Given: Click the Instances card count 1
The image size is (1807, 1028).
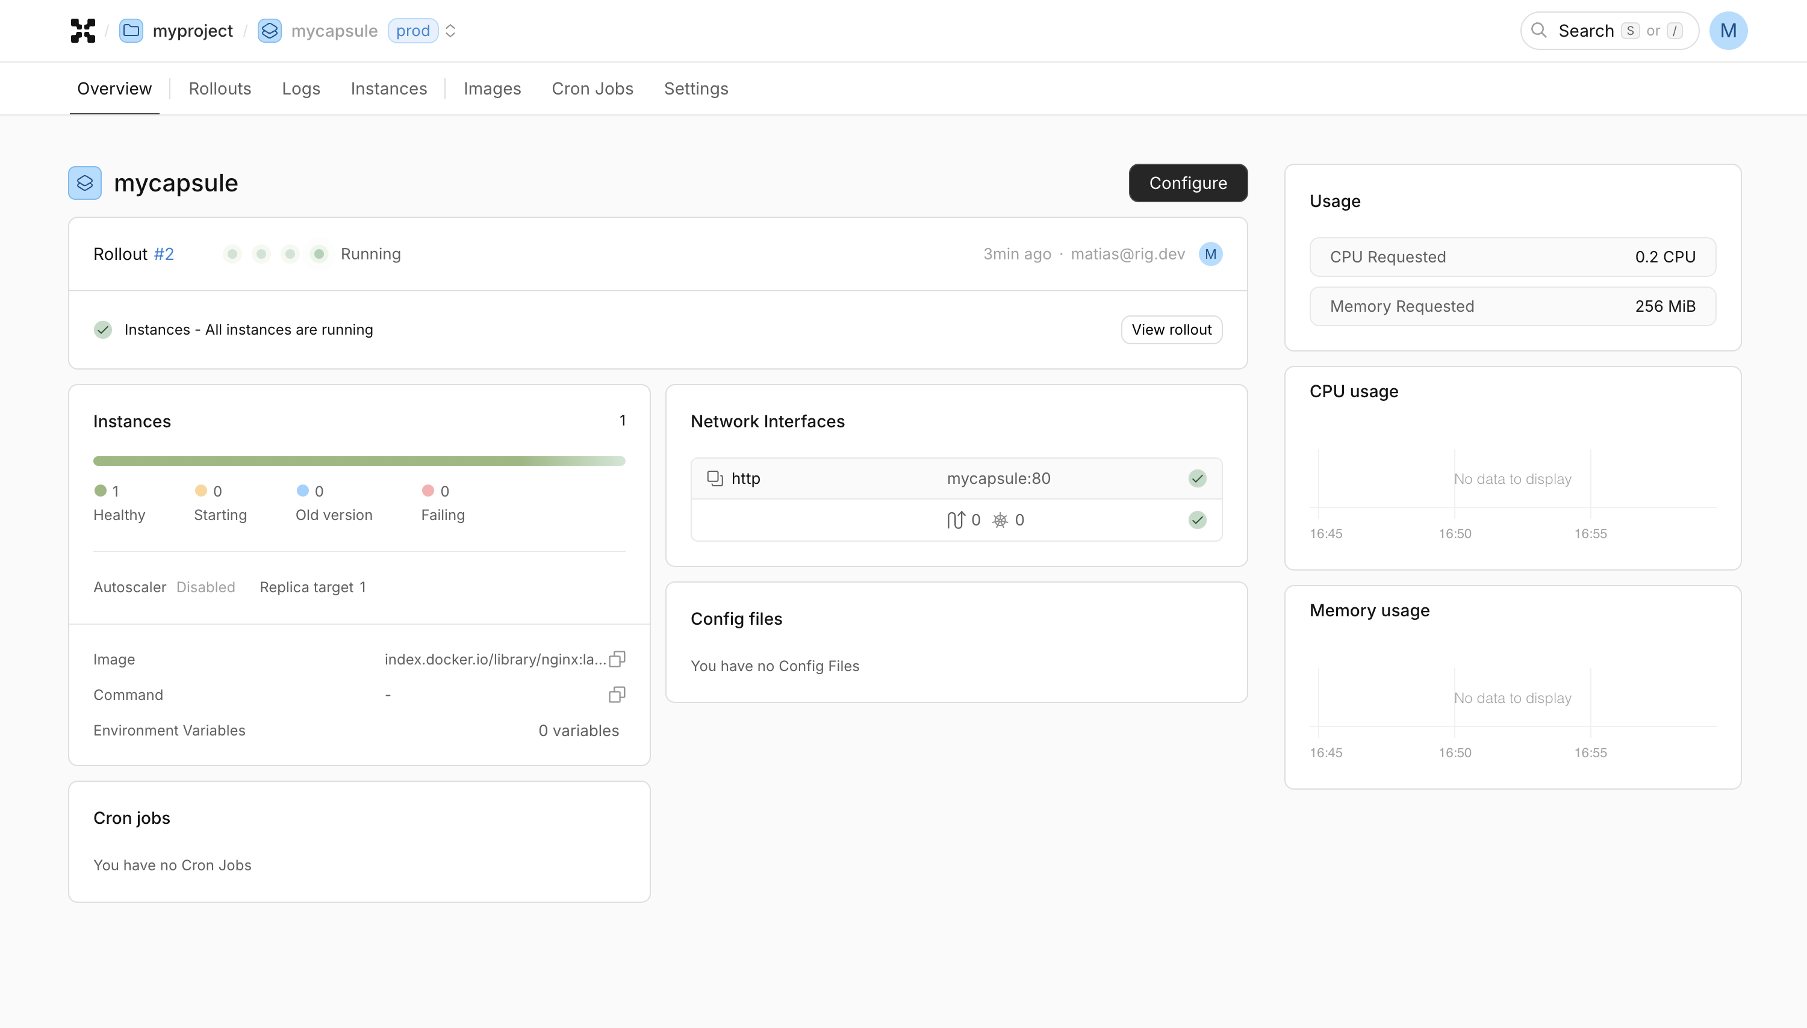Looking at the screenshot, I should coord(622,421).
